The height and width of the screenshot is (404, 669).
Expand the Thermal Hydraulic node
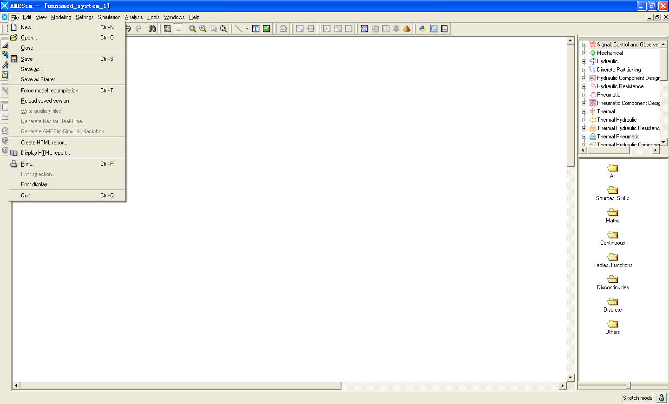click(x=584, y=120)
